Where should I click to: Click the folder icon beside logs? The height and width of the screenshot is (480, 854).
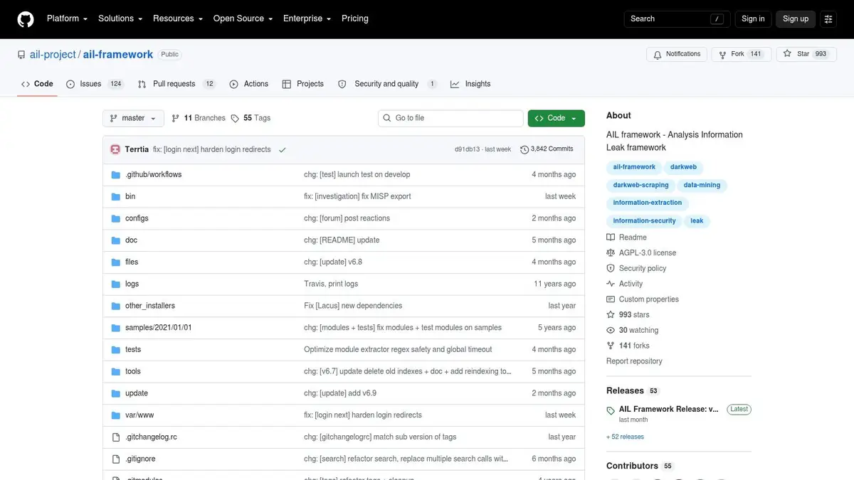pyautogui.click(x=116, y=284)
